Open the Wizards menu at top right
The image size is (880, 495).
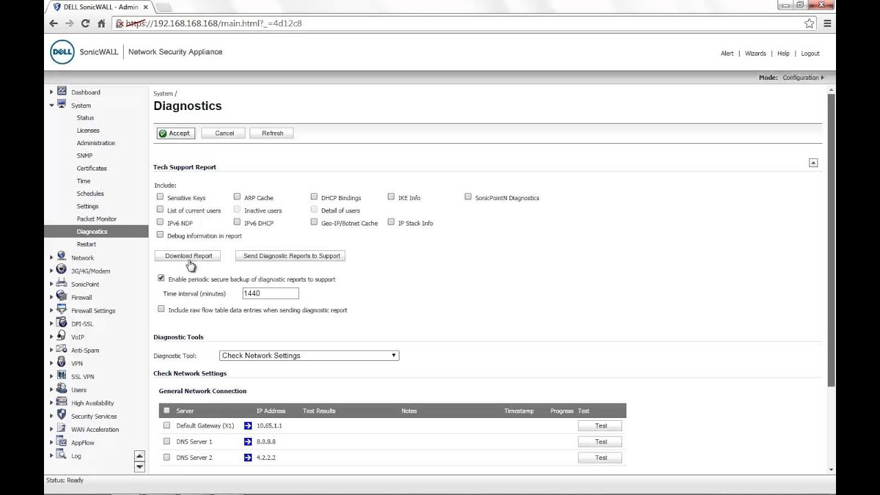(755, 53)
